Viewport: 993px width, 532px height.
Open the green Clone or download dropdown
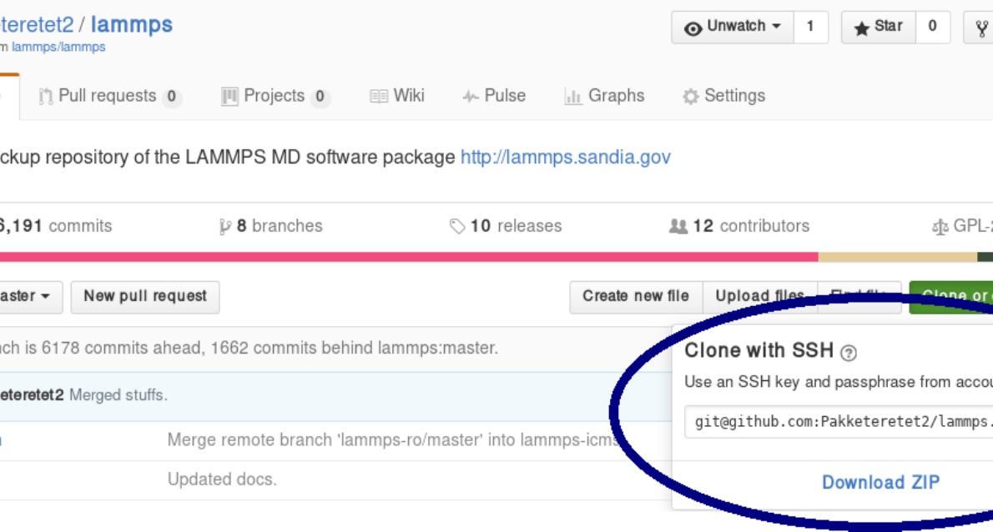952,297
